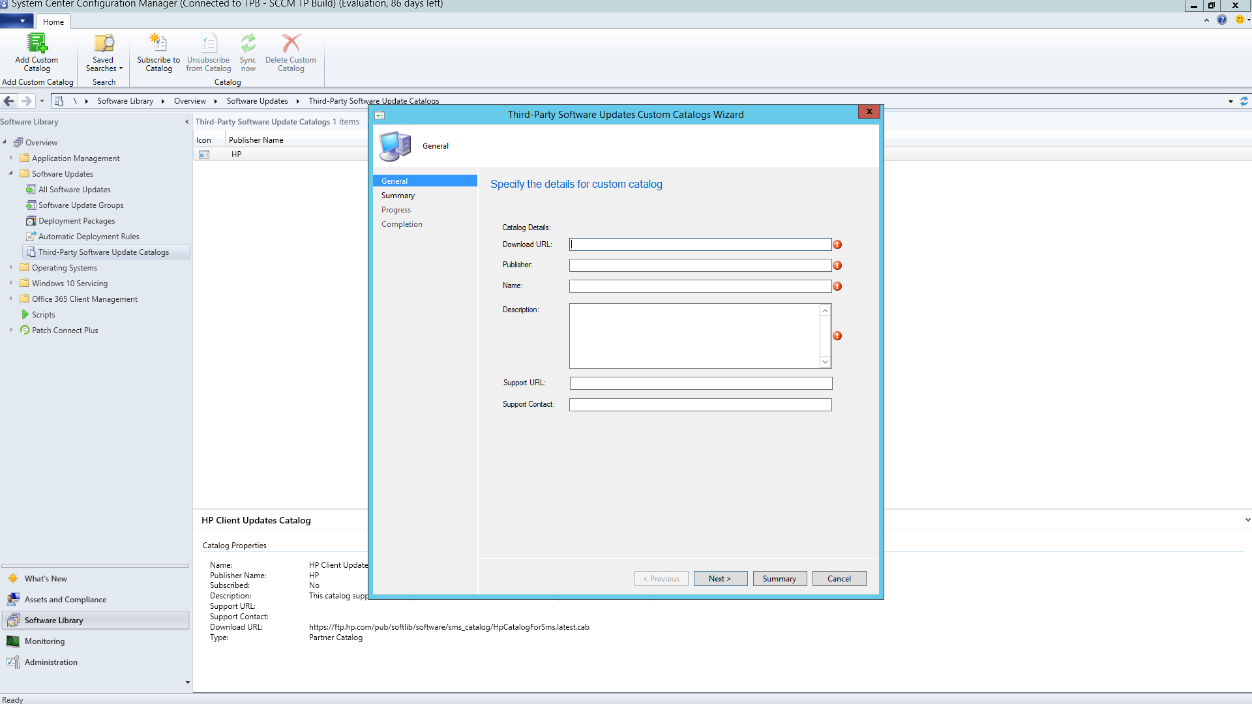
Task: Select the Home ribbon tab
Action: pos(53,22)
